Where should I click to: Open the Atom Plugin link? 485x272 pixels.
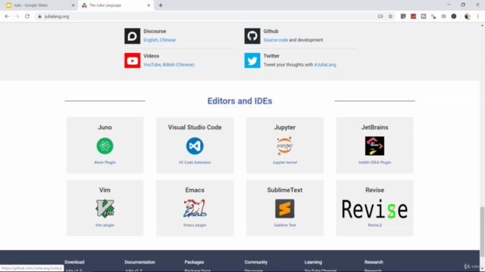tap(105, 162)
